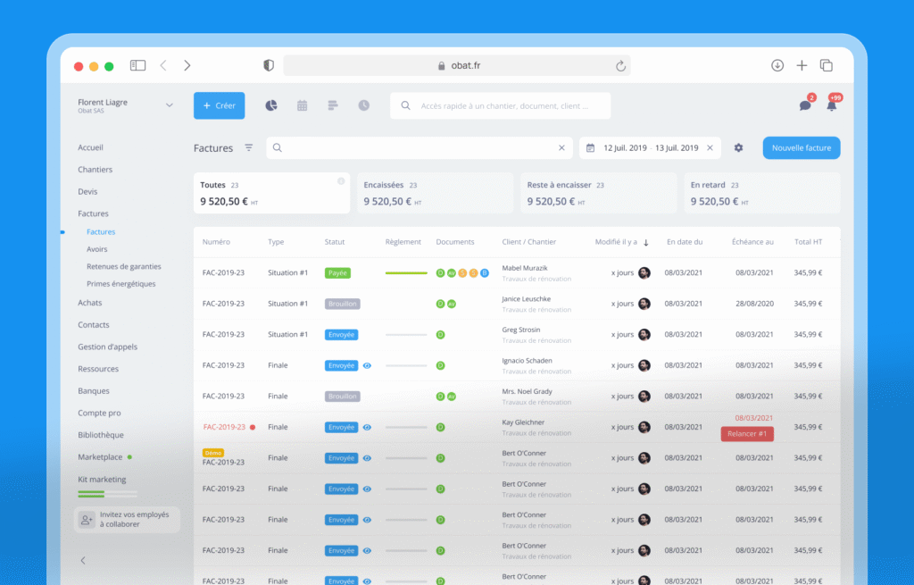Toggle eye icon on Kay Gleichner invoice

(367, 427)
